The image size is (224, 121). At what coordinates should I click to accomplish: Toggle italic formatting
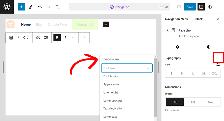point(65,38)
